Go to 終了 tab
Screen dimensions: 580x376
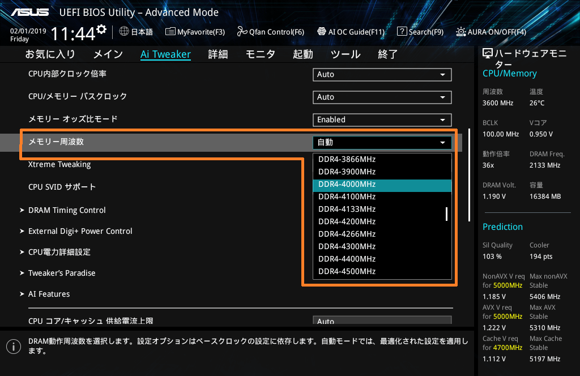pyautogui.click(x=387, y=54)
